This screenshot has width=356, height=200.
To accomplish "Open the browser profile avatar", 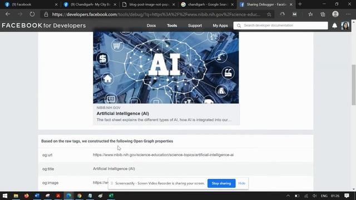I will point(335,14).
